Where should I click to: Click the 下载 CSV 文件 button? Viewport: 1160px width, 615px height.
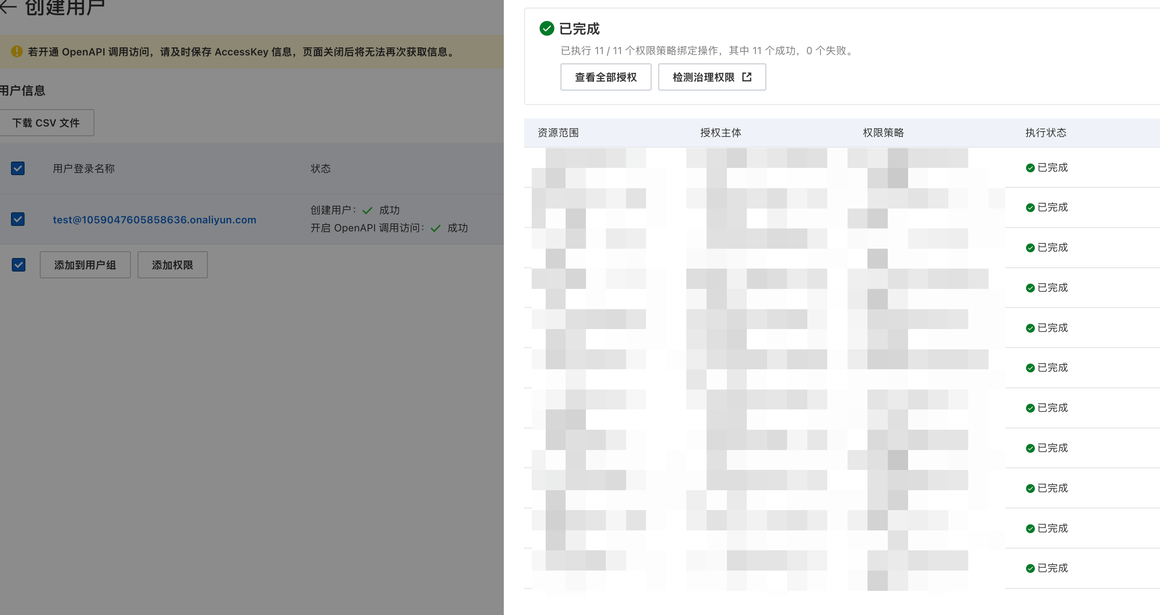(x=46, y=123)
